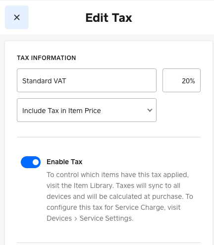Edit the 20% tax rate field
The image size is (214, 245).
(181, 80)
